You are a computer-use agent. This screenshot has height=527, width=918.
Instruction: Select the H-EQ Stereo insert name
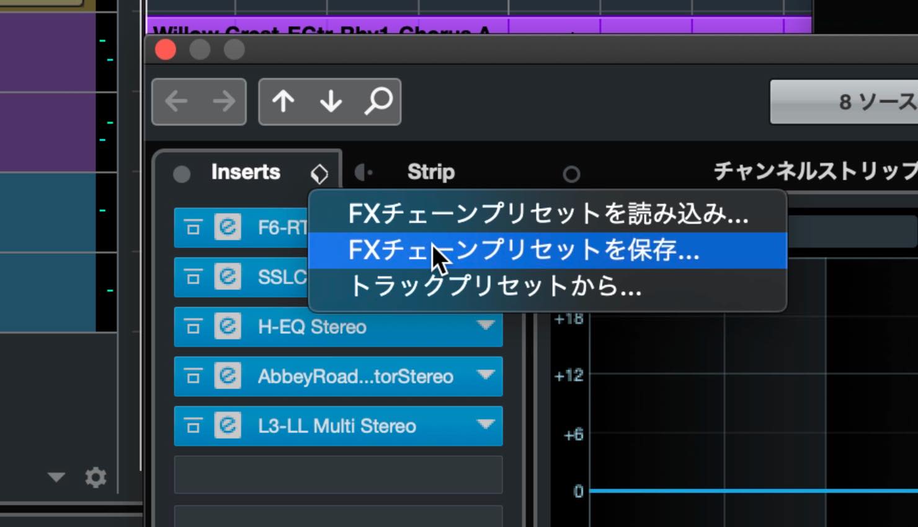[x=312, y=327]
